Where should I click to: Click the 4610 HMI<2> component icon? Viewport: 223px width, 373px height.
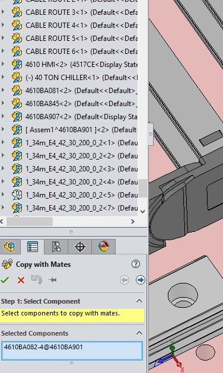pos(17,65)
